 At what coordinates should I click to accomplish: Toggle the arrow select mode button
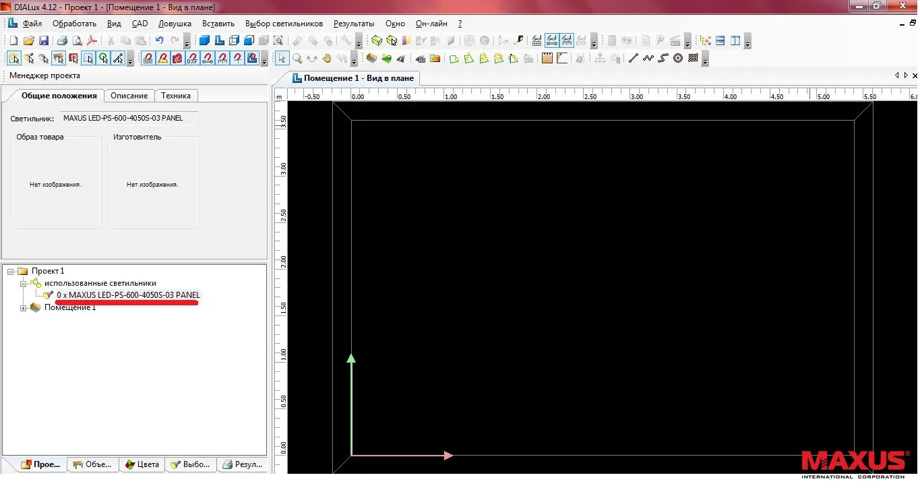click(x=282, y=59)
